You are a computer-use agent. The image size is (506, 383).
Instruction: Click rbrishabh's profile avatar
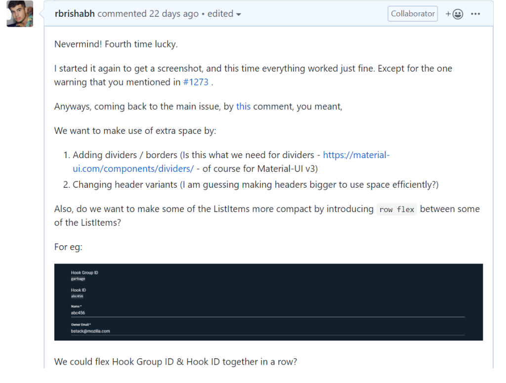click(19, 14)
